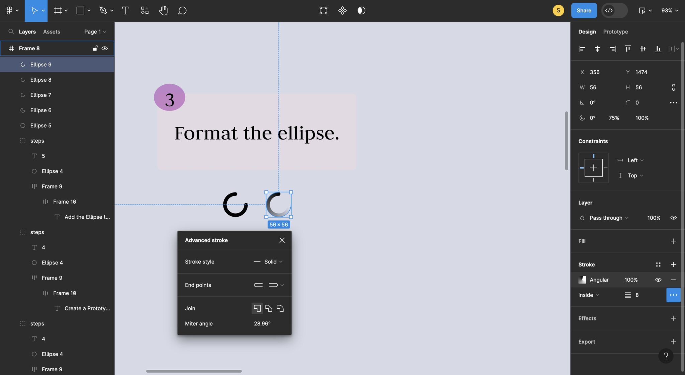Click the Share button

(x=583, y=10)
